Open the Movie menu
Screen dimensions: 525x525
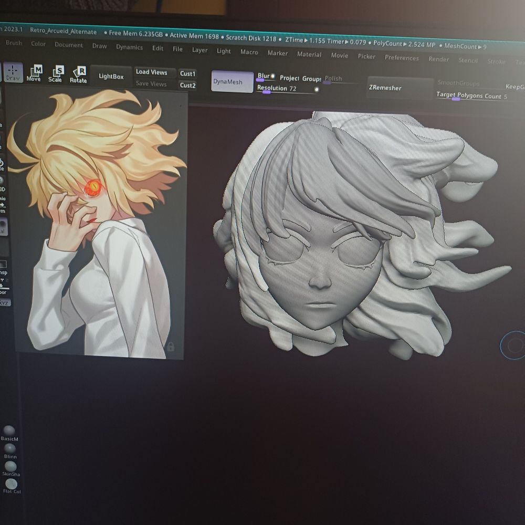(x=340, y=56)
